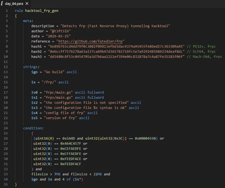The width and height of the screenshot is (225, 188).
Task: Click the value 0xCFFAEDFE
Action: click(x=71, y=154)
